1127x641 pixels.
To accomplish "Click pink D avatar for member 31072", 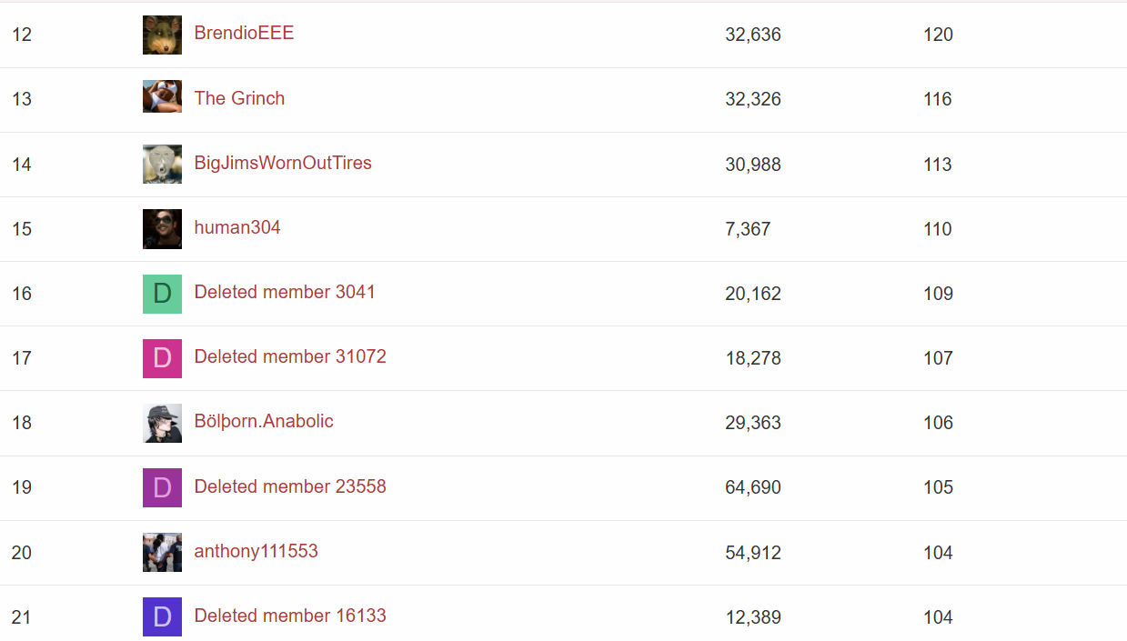I will click(162, 358).
